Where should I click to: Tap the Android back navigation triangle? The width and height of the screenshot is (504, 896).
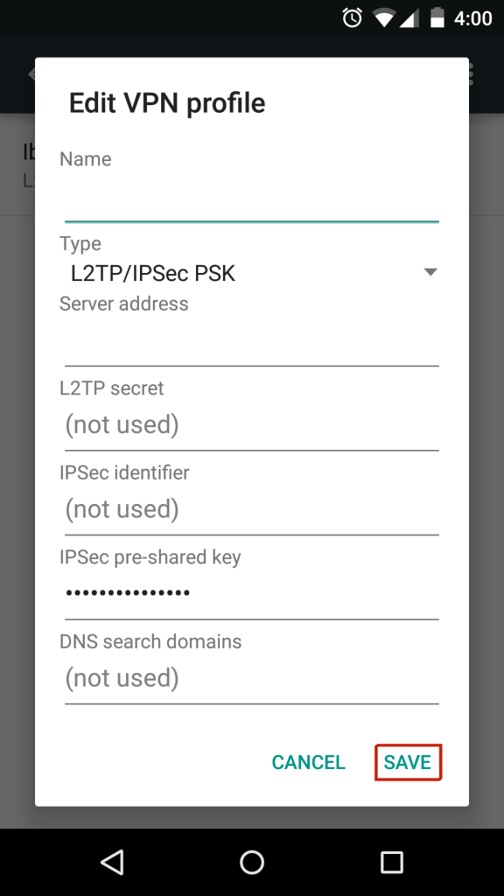(x=113, y=862)
